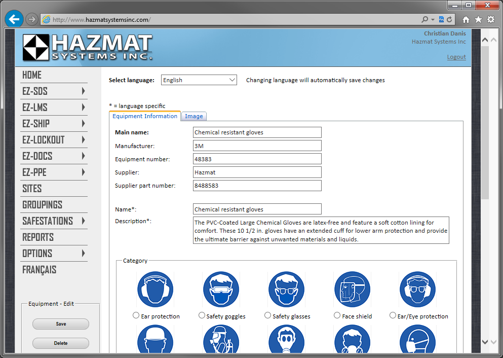The height and width of the screenshot is (358, 503).
Task: Click the Safety glasses category icon
Action: tap(286, 290)
